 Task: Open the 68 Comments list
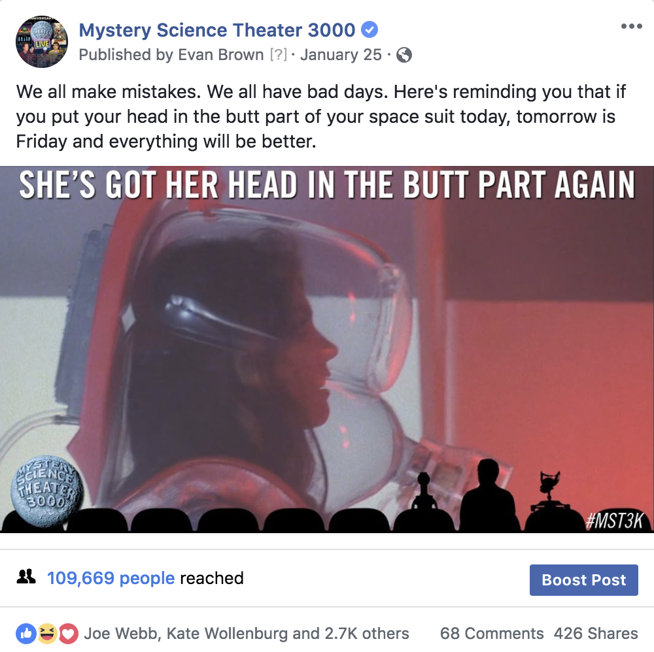point(492,633)
